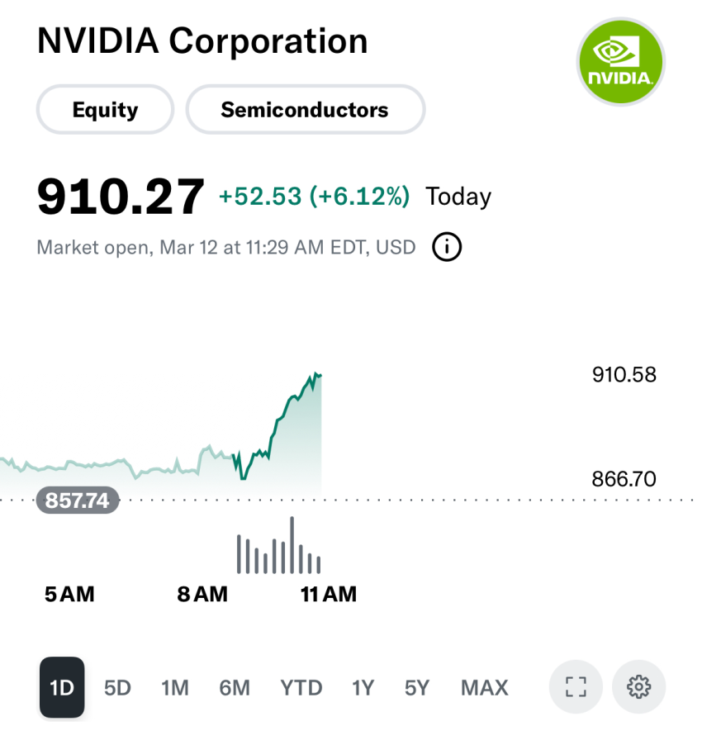Switch to 5D range
Image resolution: width=702 pixels, height=745 pixels.
(117, 688)
